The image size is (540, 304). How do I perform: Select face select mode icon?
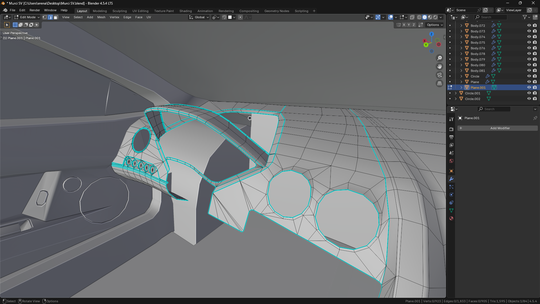click(x=56, y=17)
